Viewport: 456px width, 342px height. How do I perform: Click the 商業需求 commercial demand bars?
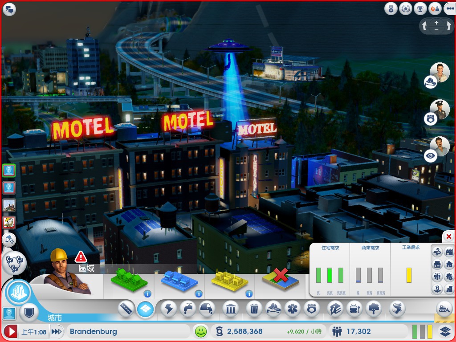[x=369, y=275]
